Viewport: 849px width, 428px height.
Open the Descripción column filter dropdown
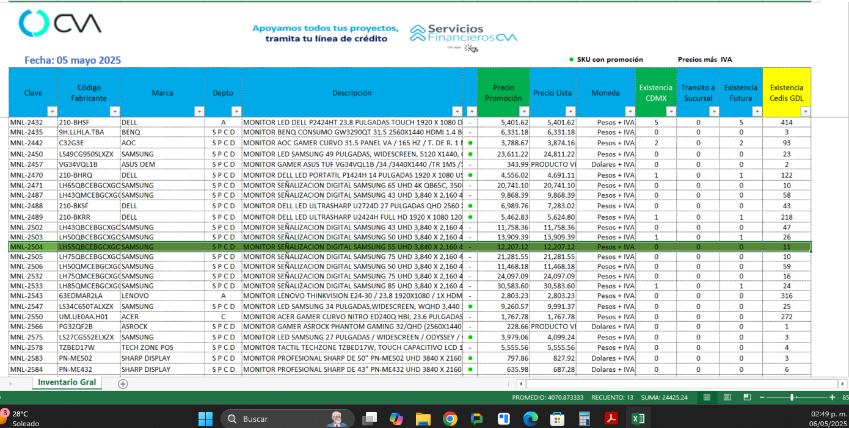(x=457, y=112)
